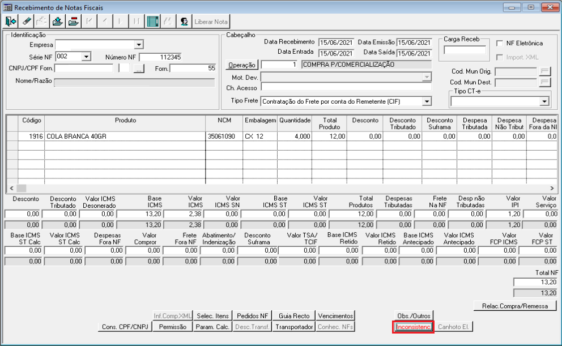Open Selec. Itens
562x346 pixels.
click(x=212, y=316)
